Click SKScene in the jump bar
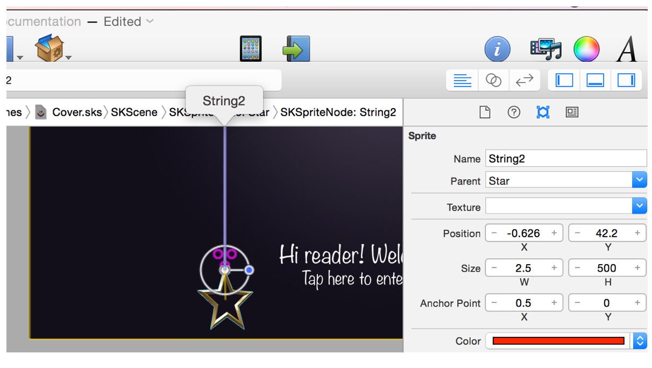 point(134,112)
